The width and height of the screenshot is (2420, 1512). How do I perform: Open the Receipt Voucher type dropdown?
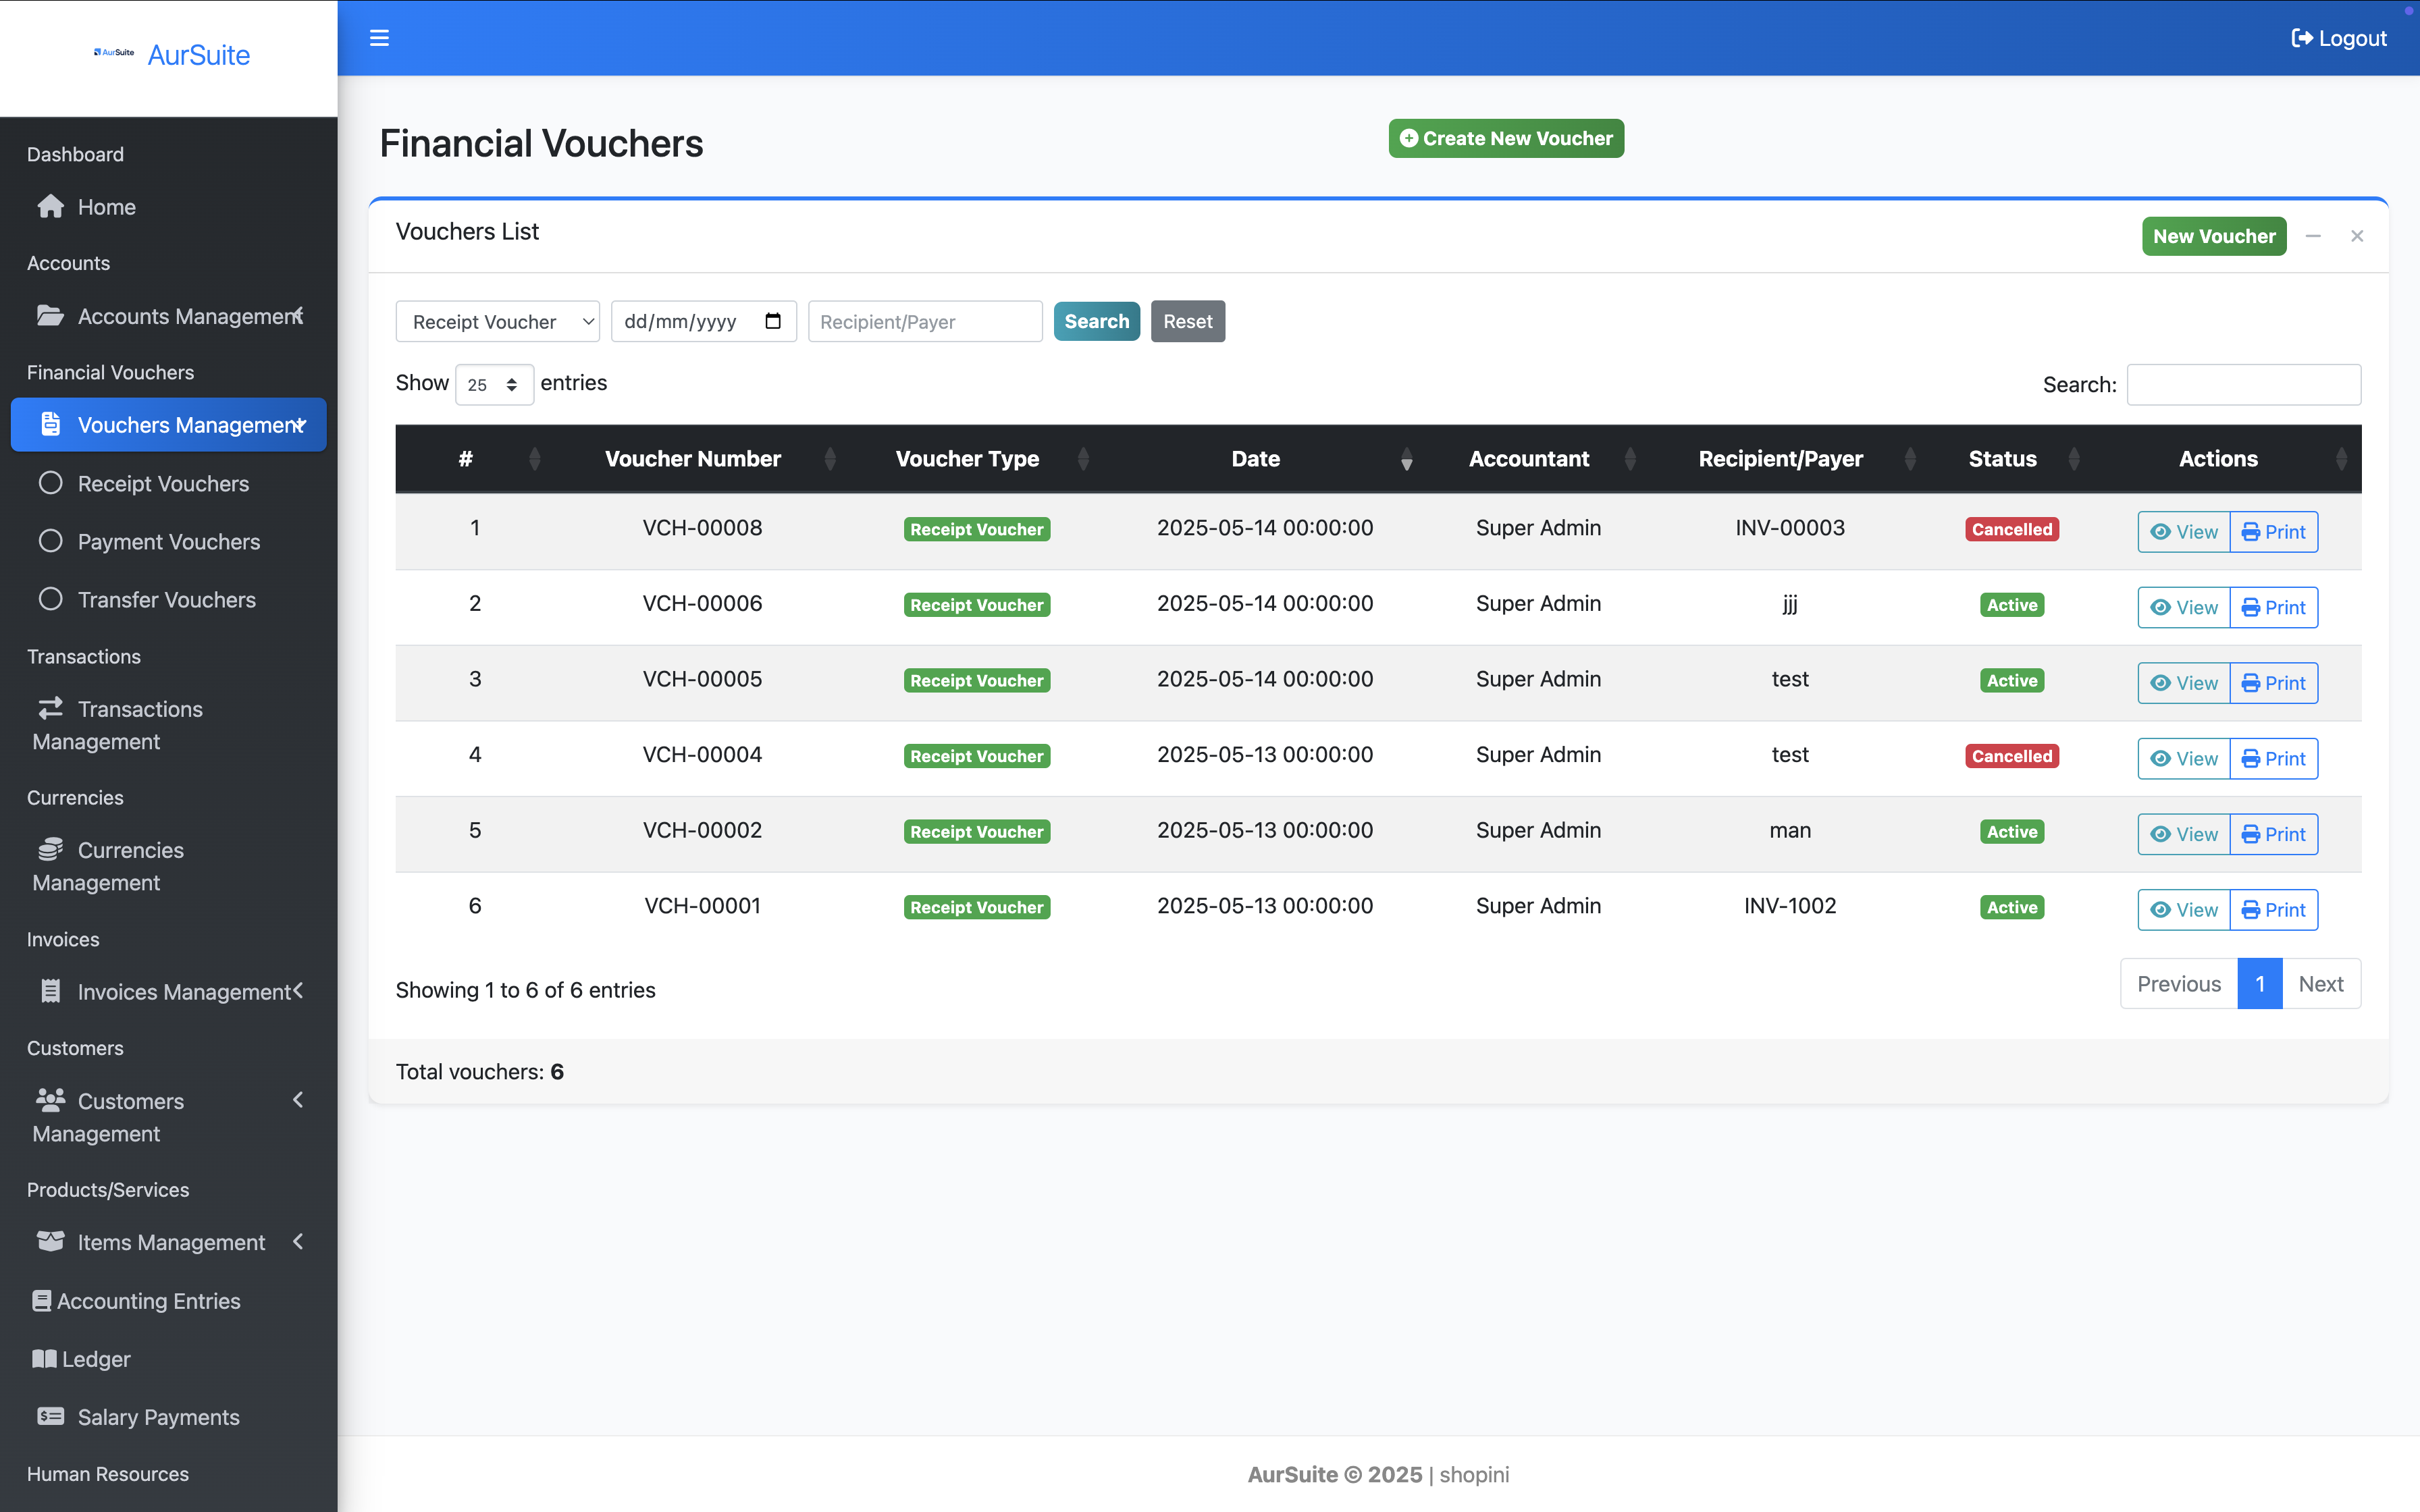coord(497,322)
